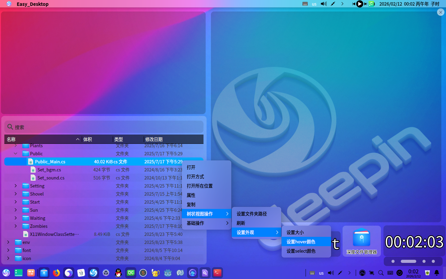Viewport: 446px width, 279px height.
Task: Open the Qt Creator dock icon
Action: 131,273
